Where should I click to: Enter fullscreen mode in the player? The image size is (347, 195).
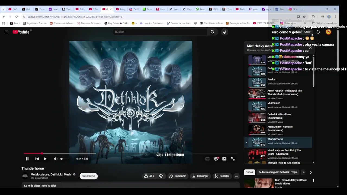pyautogui.click(x=233, y=159)
